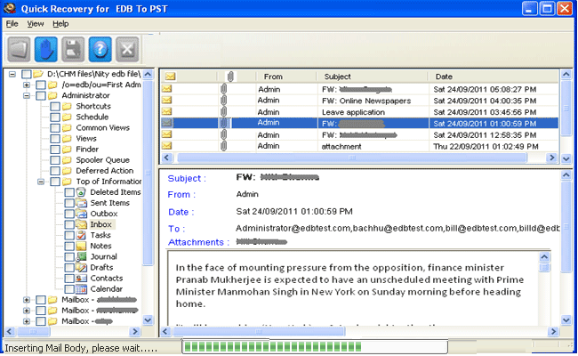
Task: Expand the second Mailbox node
Action: click(27, 311)
